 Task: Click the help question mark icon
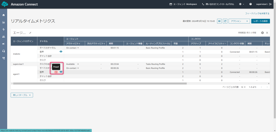tap(250, 4)
